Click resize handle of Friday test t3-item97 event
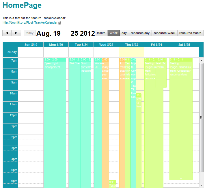Viewport: 207px width, 190px height. (x=161, y=86)
